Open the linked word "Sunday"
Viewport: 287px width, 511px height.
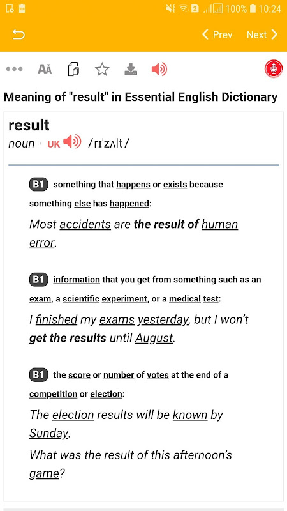pyautogui.click(x=49, y=434)
